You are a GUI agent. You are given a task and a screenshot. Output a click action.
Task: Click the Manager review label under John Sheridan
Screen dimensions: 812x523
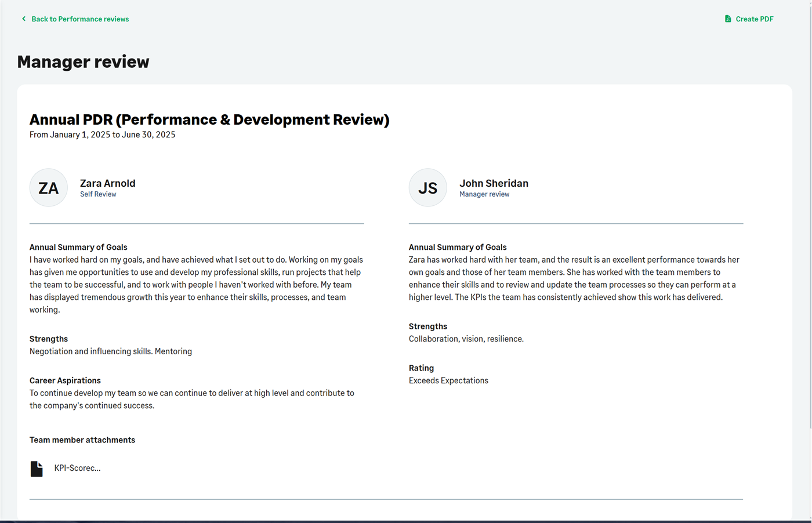click(x=484, y=194)
